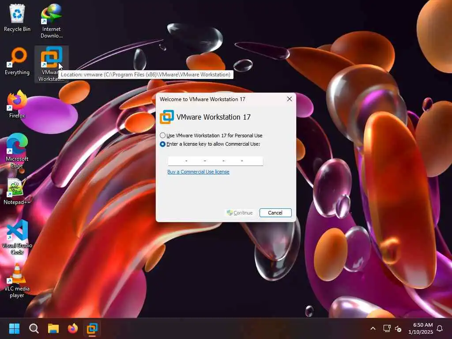The image size is (452, 339).
Task: Open the Buy a Commercial Use license link
Action: (198, 172)
